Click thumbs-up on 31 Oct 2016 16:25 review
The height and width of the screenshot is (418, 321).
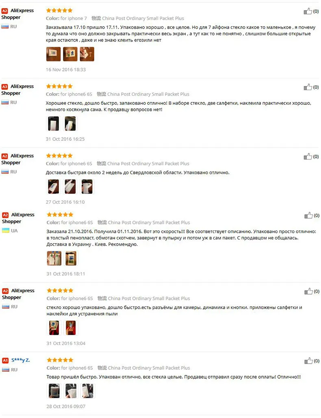click(308, 87)
